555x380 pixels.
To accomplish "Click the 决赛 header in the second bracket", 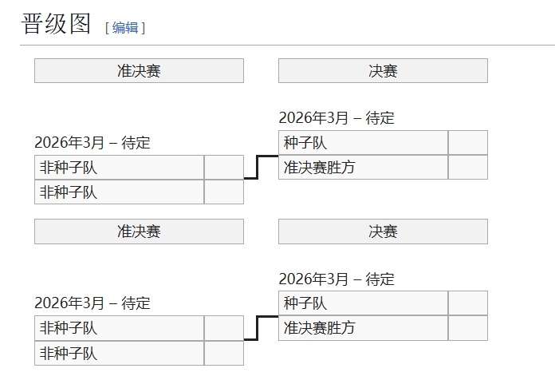I will click(x=383, y=232).
